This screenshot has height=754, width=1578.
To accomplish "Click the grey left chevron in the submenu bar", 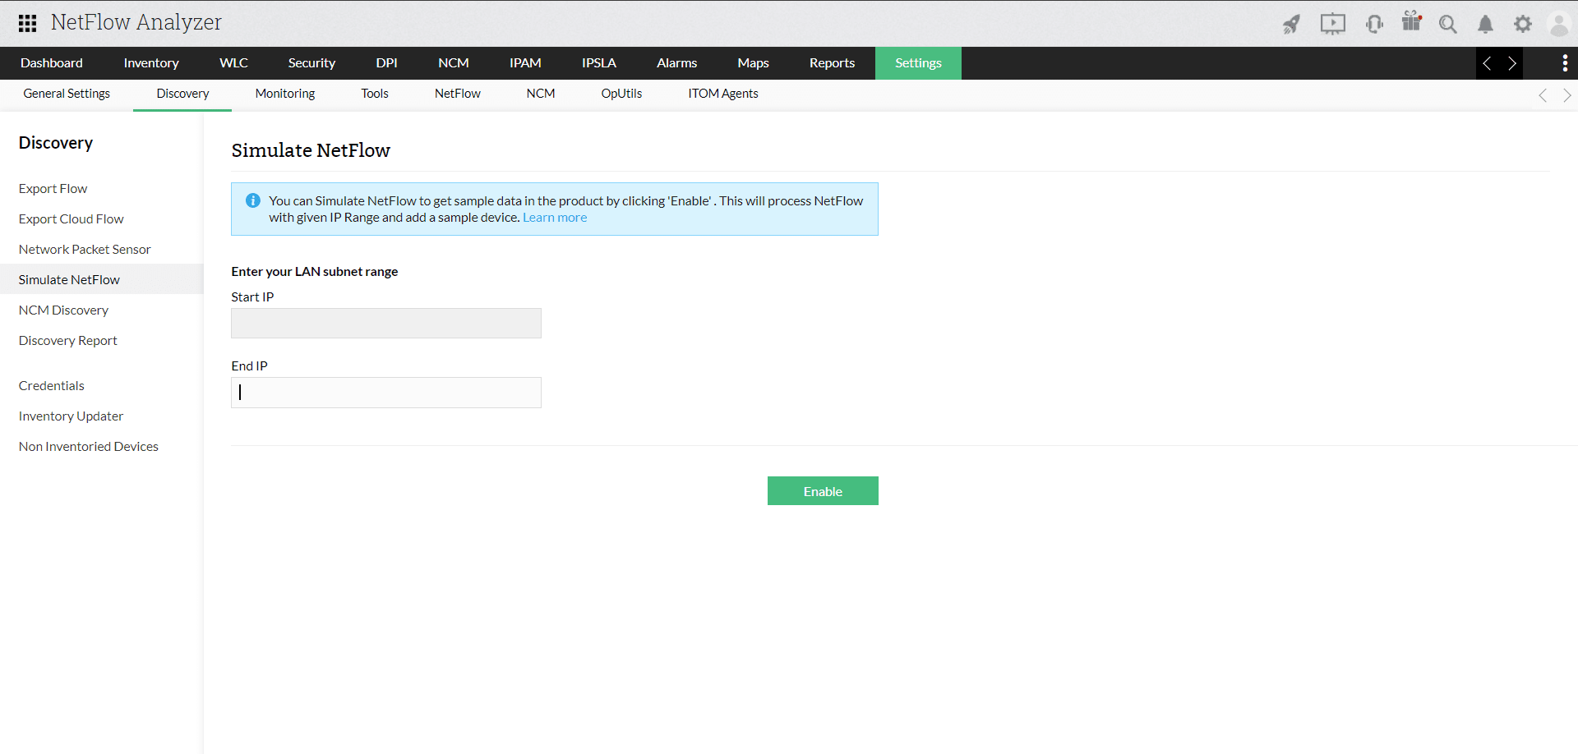I will pos(1543,95).
